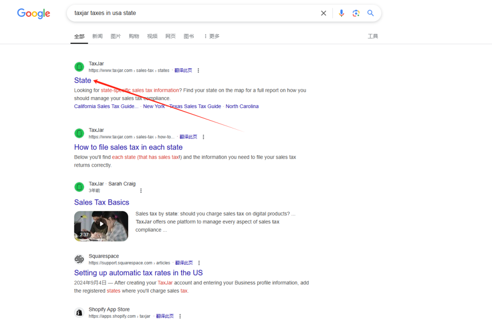The image size is (492, 321).
Task: Click the blue magnifier search icon
Action: tap(370, 13)
